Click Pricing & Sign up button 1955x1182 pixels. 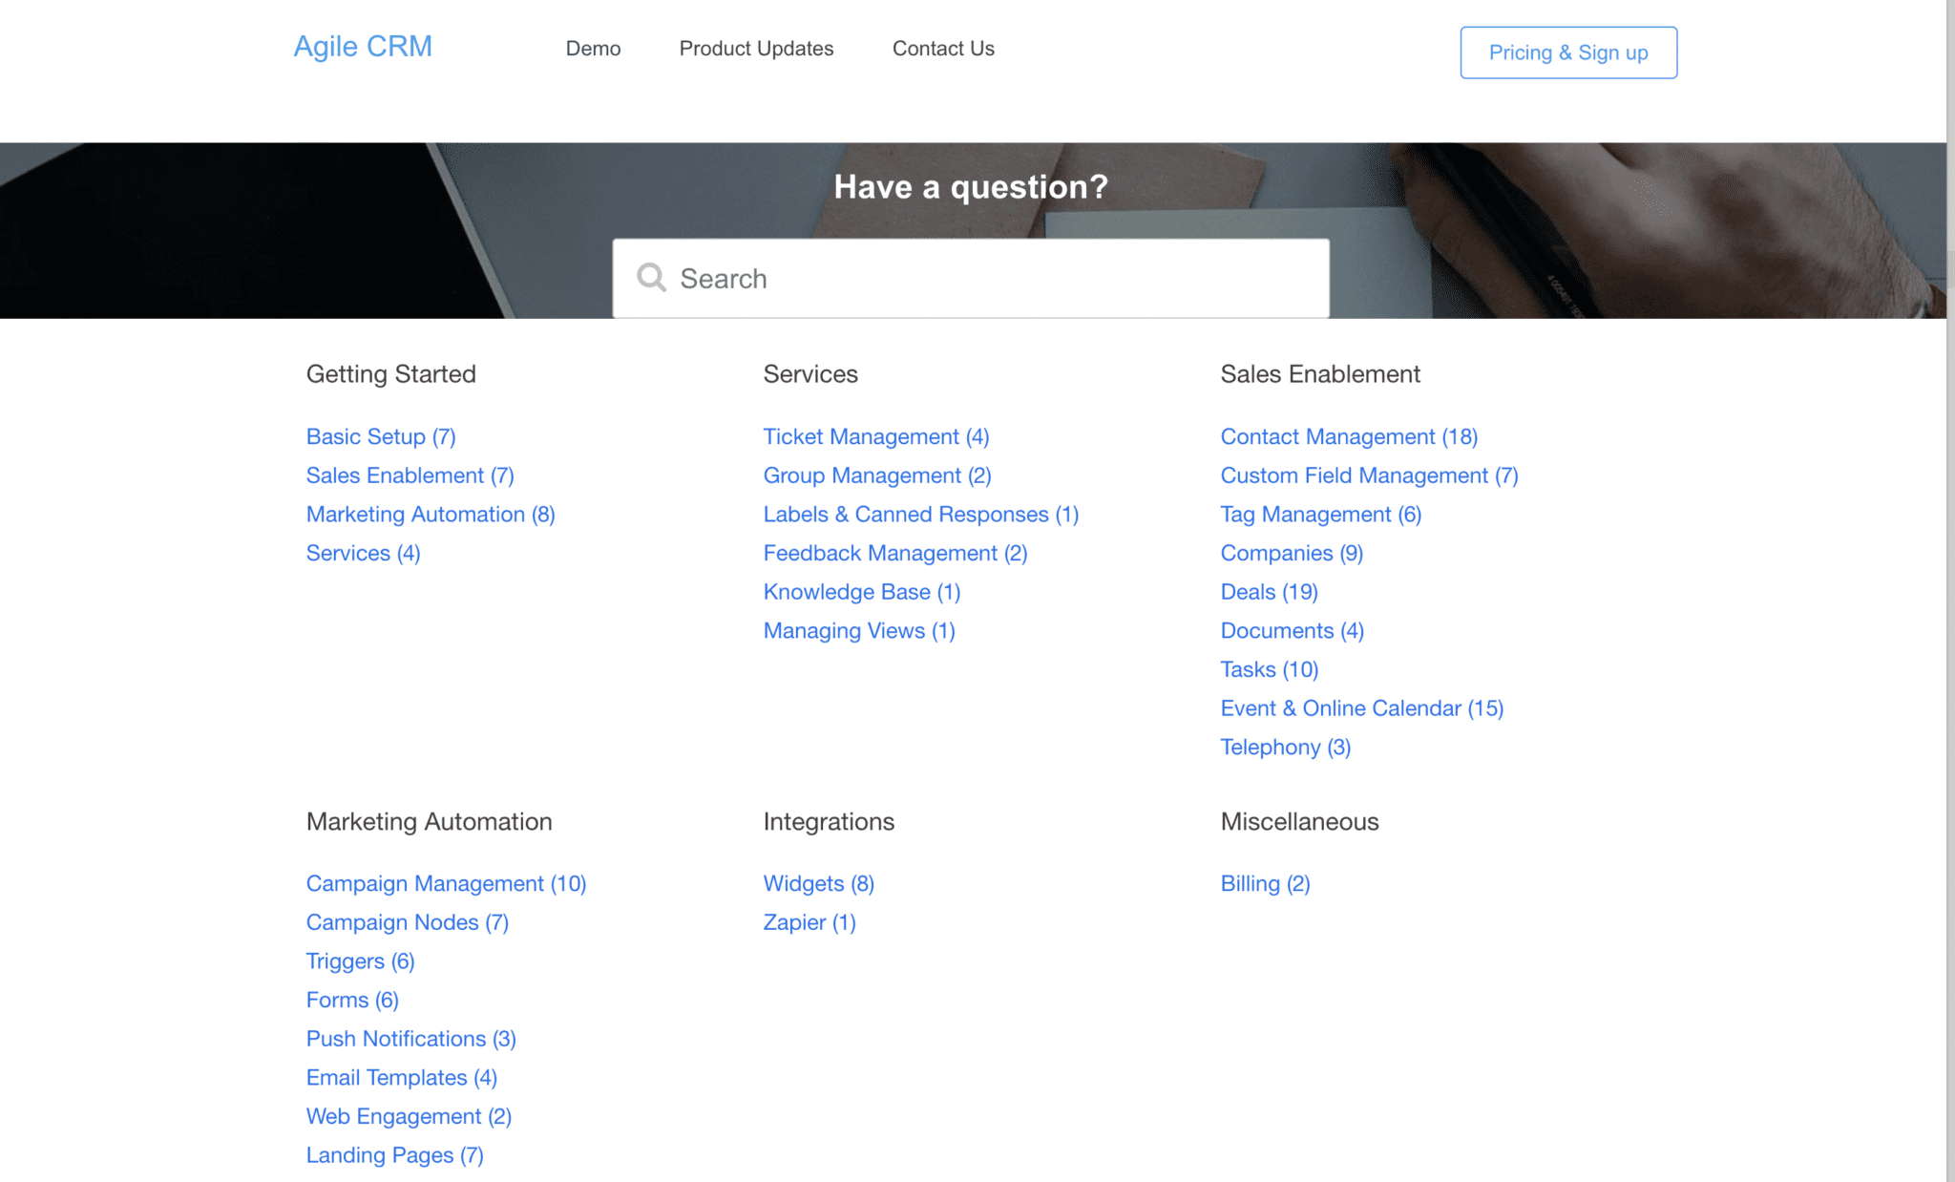click(x=1567, y=53)
